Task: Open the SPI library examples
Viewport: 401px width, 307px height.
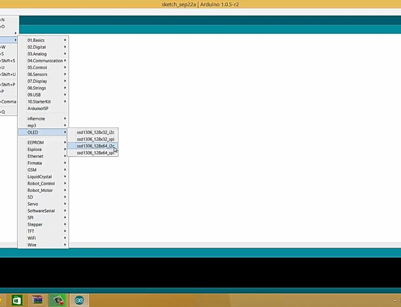Action: click(x=43, y=217)
